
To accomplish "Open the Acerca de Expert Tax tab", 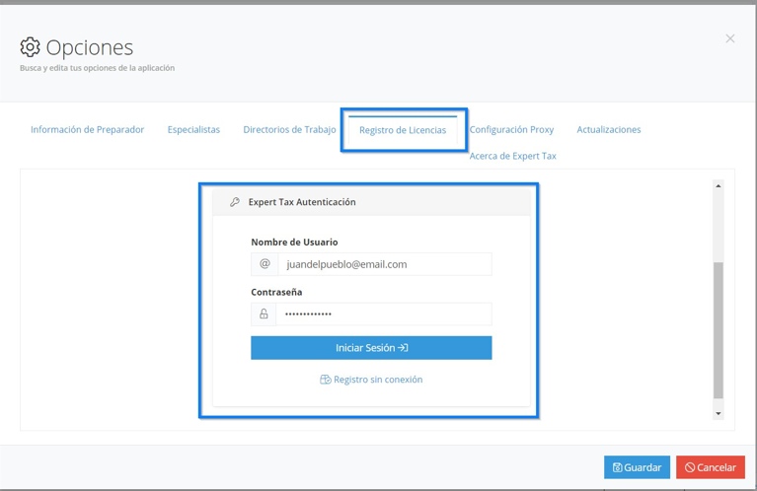I will click(x=512, y=156).
